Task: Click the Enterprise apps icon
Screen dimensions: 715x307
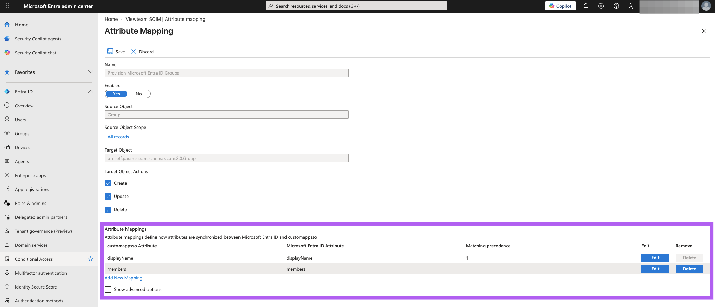Action: [7, 175]
